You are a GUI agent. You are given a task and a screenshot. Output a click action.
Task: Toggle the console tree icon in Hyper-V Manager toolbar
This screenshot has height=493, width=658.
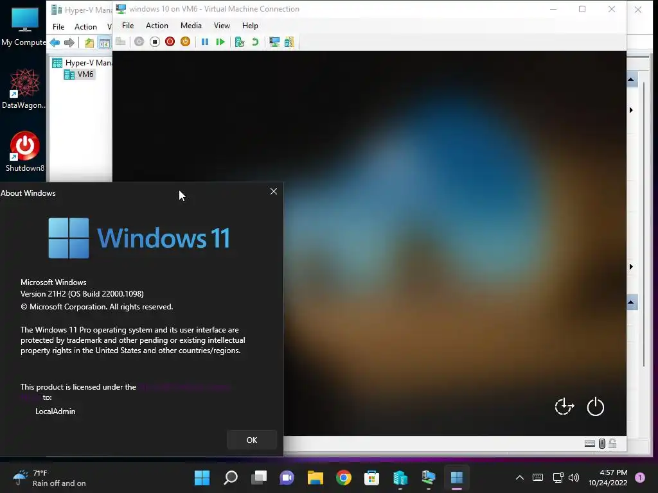(104, 42)
